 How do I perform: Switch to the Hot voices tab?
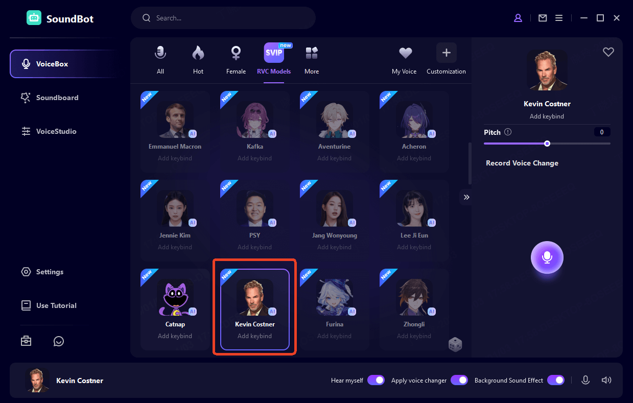point(198,60)
